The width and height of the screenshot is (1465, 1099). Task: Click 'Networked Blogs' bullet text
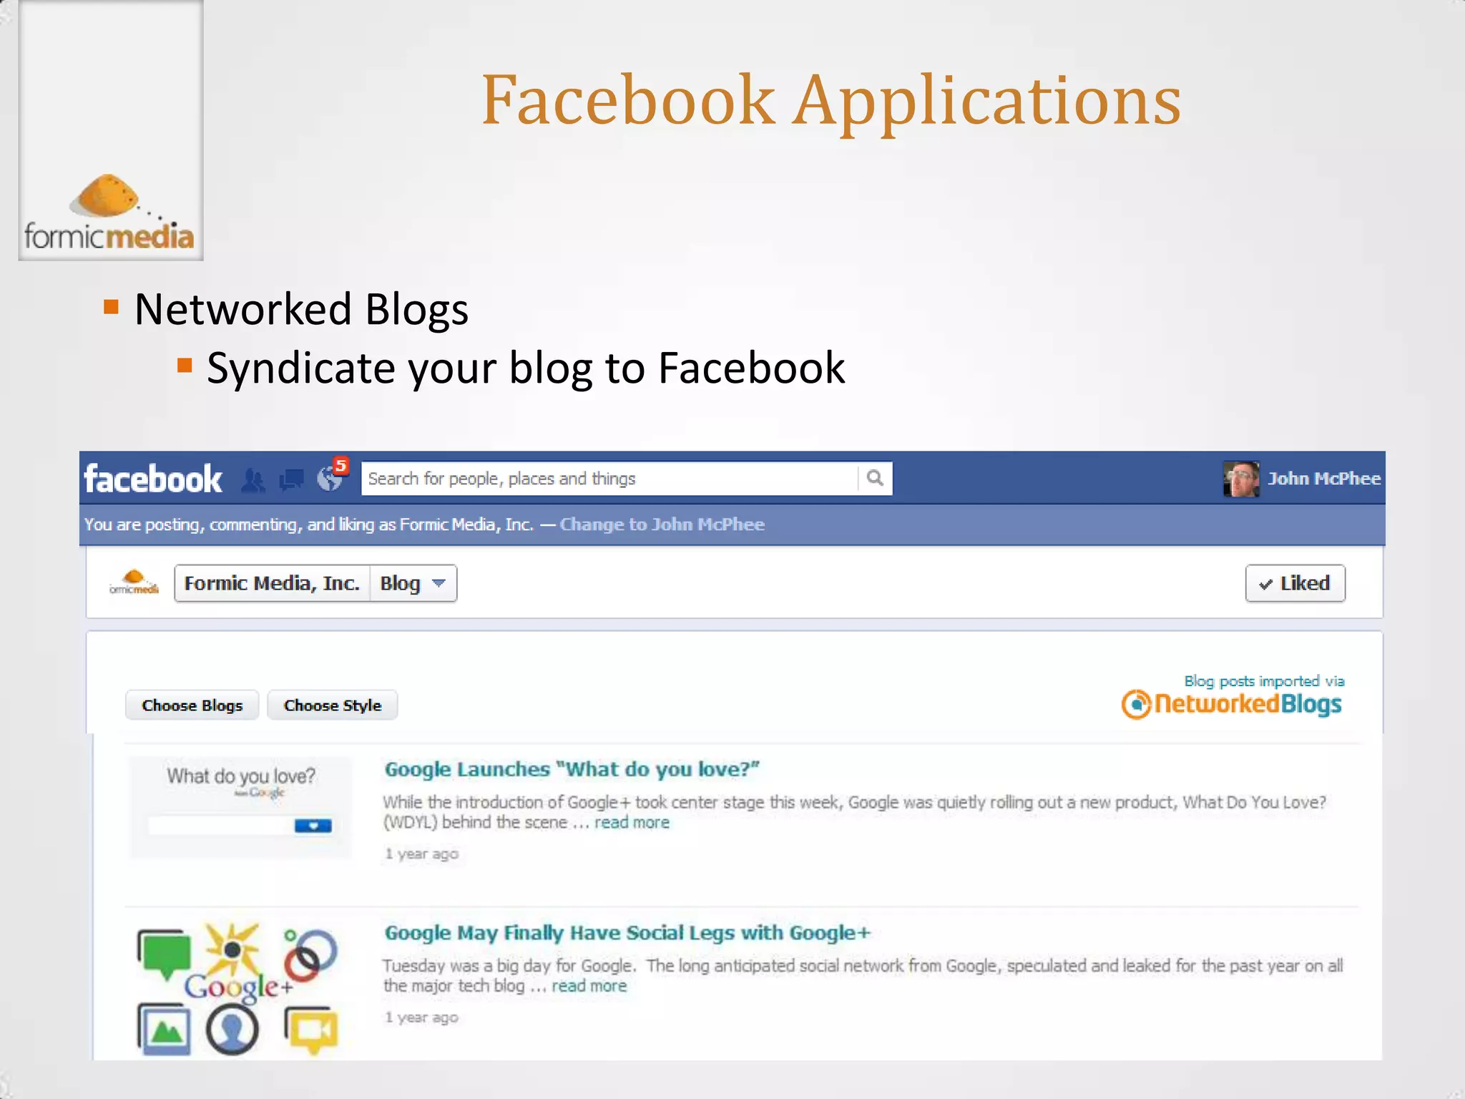pos(301,310)
